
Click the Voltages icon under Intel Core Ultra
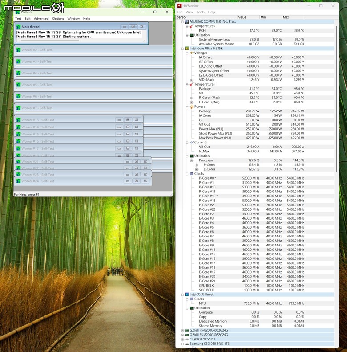(191, 53)
